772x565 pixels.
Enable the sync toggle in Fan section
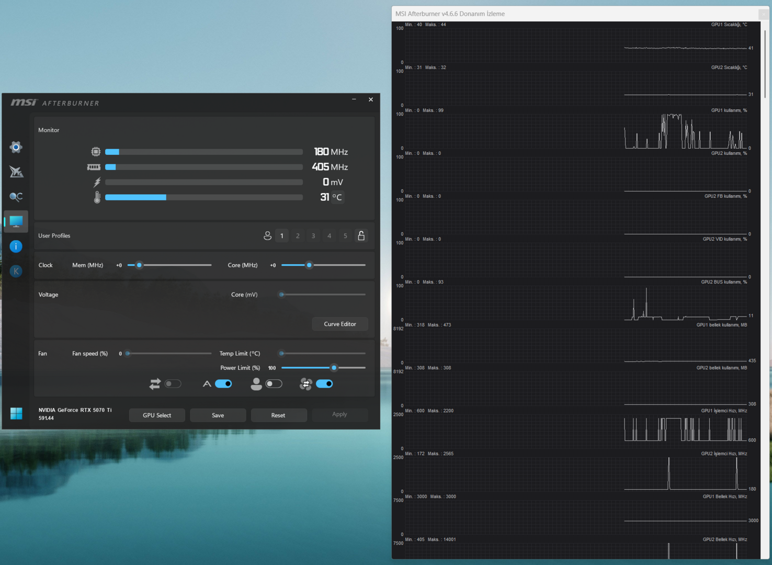(173, 384)
